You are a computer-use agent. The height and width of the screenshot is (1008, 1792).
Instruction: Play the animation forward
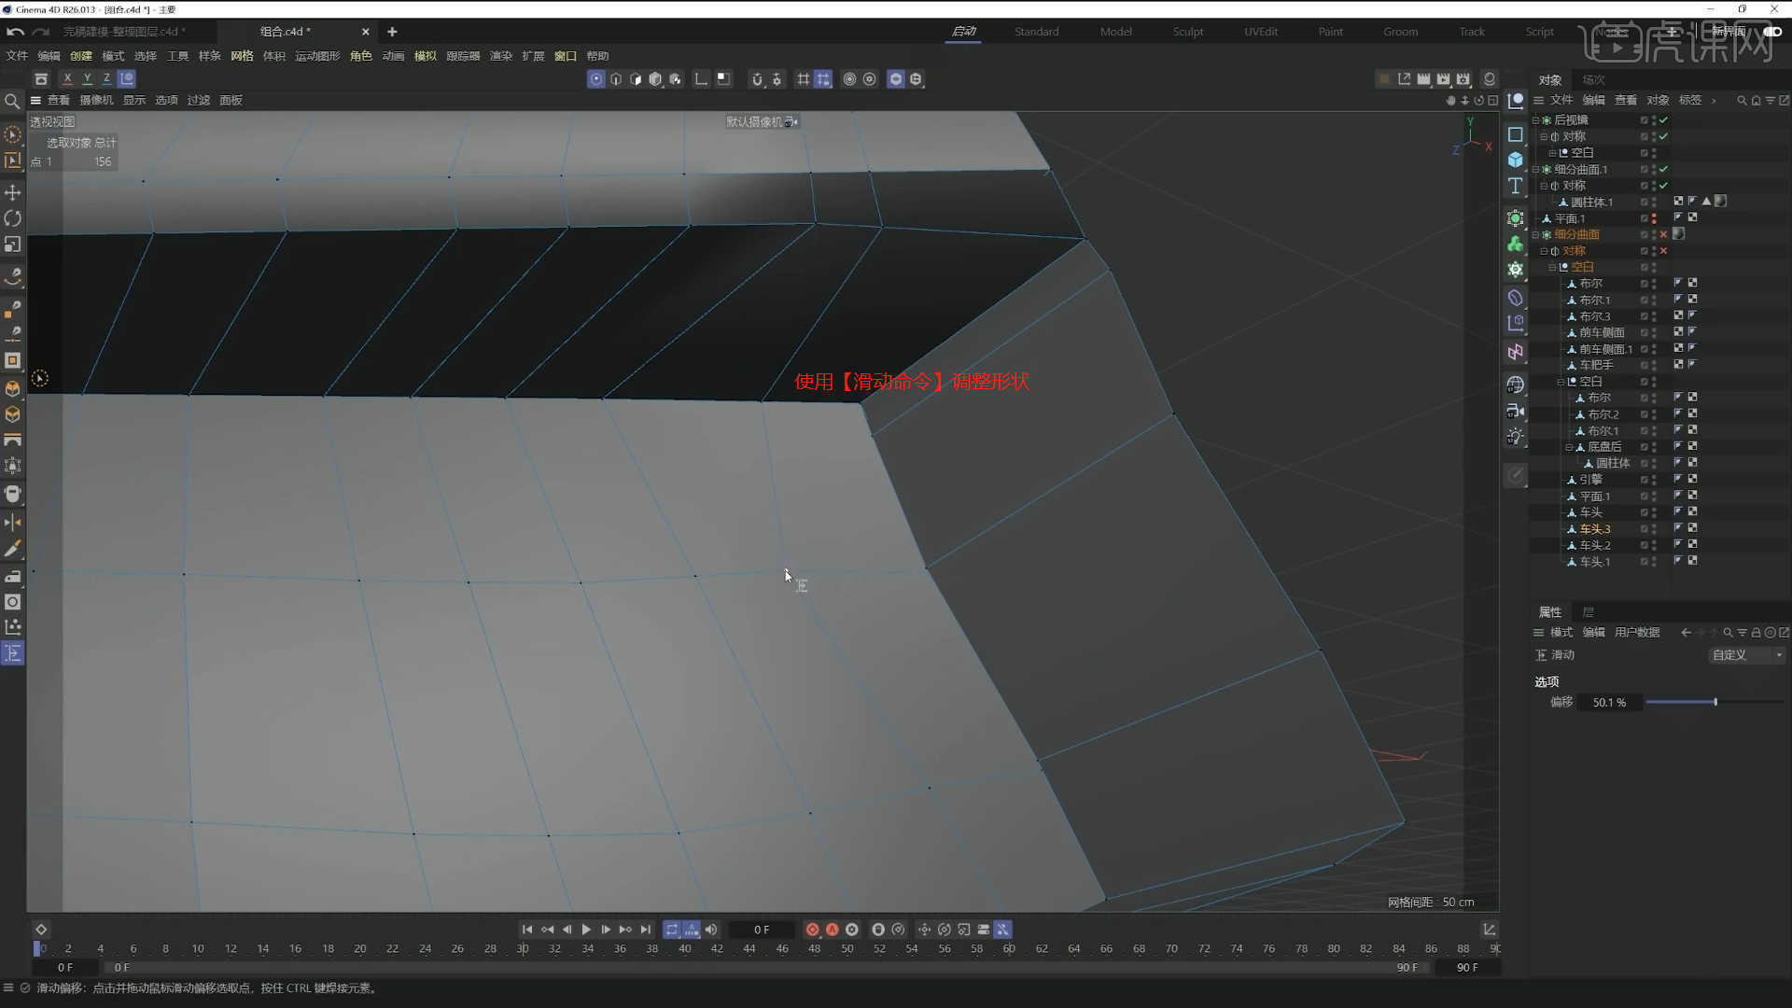pos(586,930)
